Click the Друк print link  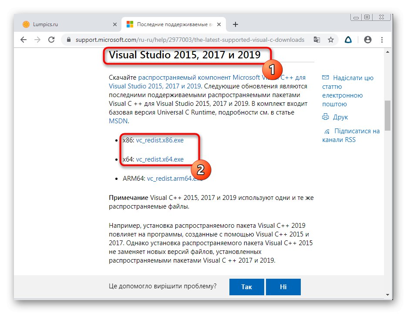click(340, 117)
